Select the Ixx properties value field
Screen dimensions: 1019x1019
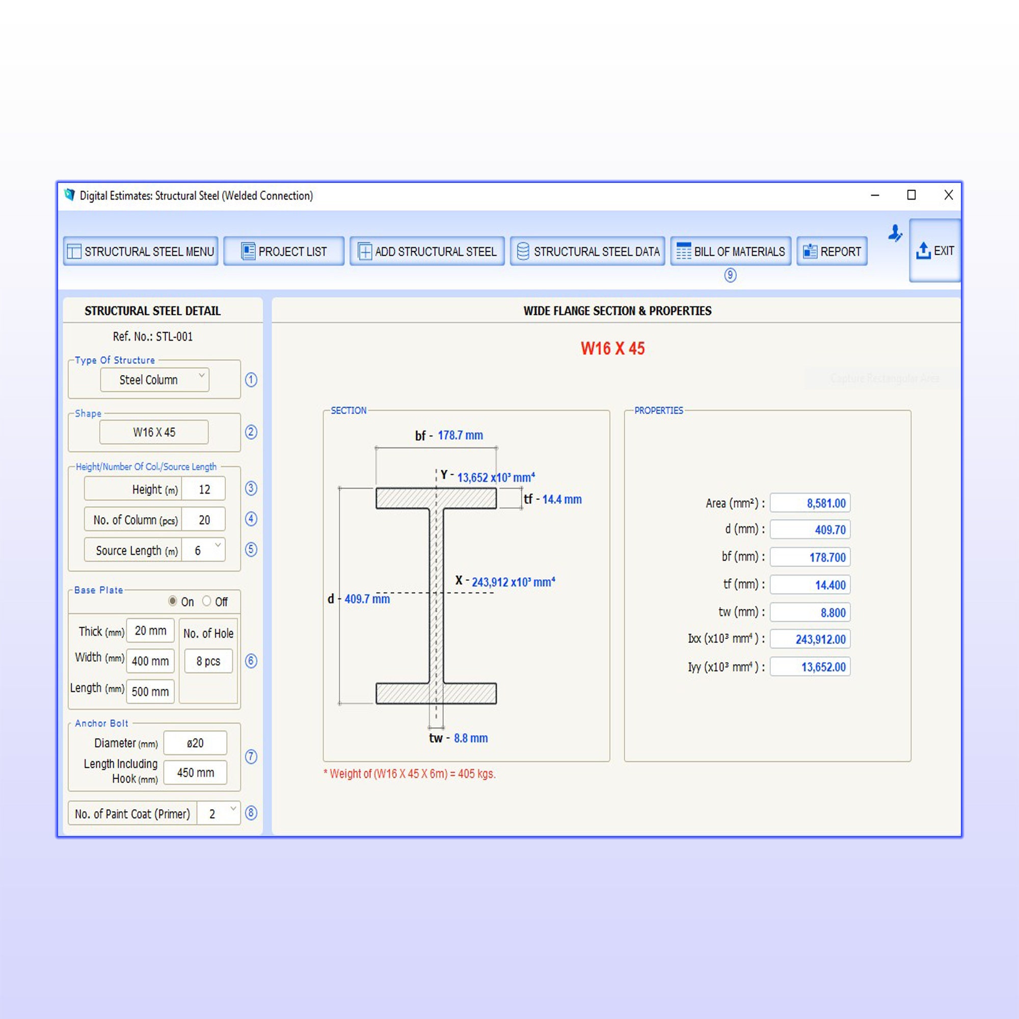[x=810, y=639]
